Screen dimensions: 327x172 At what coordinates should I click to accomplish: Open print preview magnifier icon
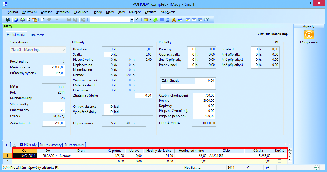coord(29,19)
